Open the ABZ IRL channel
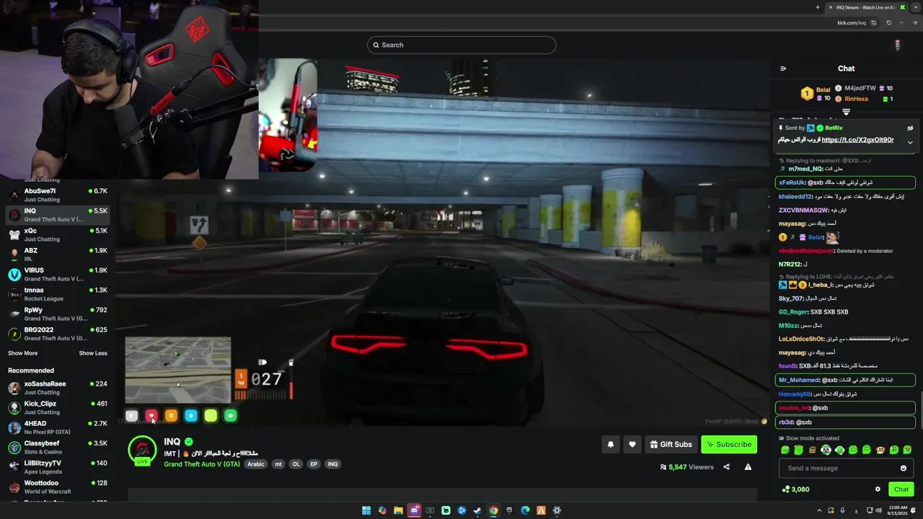 pos(58,254)
